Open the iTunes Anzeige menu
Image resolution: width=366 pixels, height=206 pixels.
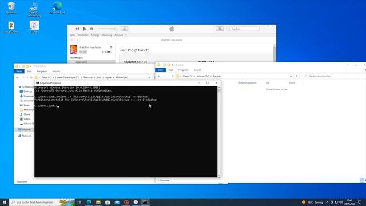tap(95, 35)
